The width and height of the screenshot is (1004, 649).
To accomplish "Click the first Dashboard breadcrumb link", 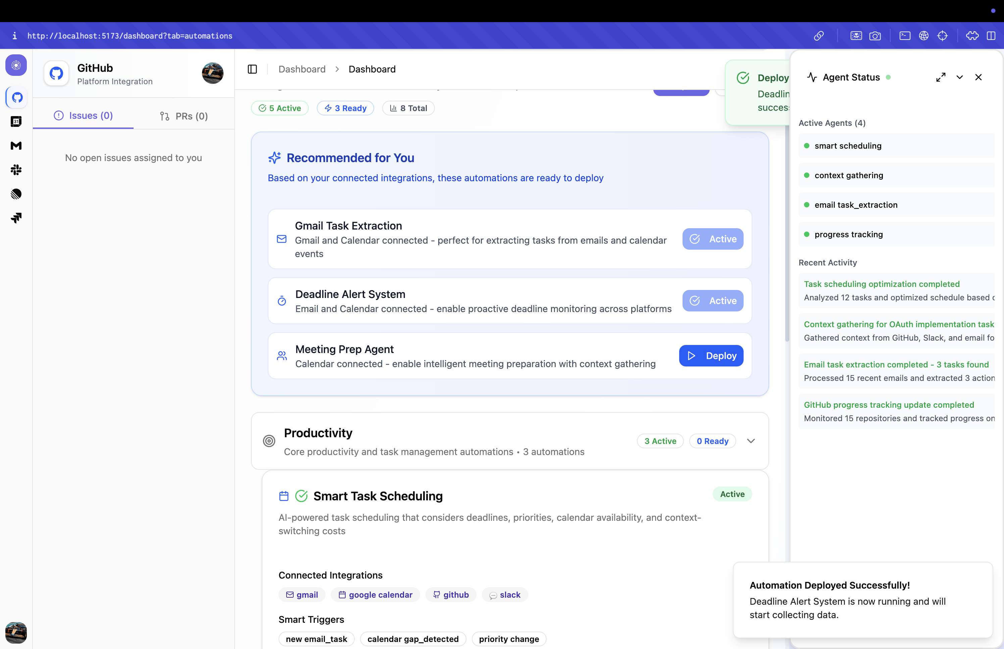I will coord(302,69).
